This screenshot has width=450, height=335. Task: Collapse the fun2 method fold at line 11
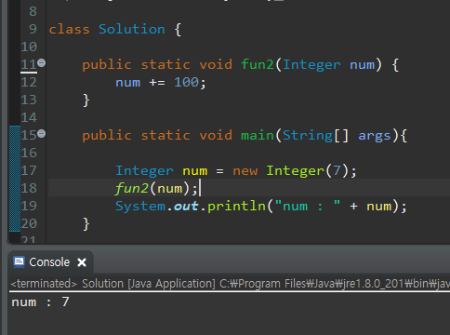coord(41,63)
